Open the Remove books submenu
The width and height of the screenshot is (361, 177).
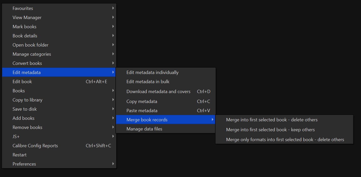pos(27,127)
